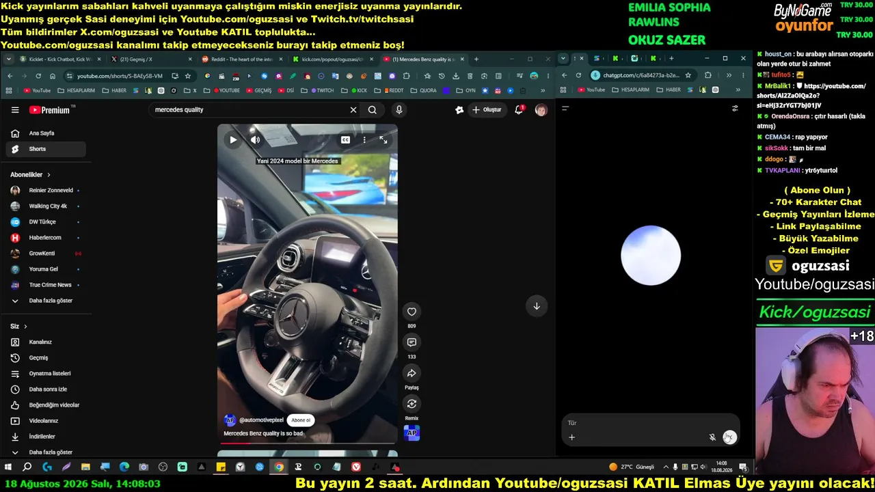Switch to the Reddit tab
This screenshot has height=492, width=875.
pos(241,59)
